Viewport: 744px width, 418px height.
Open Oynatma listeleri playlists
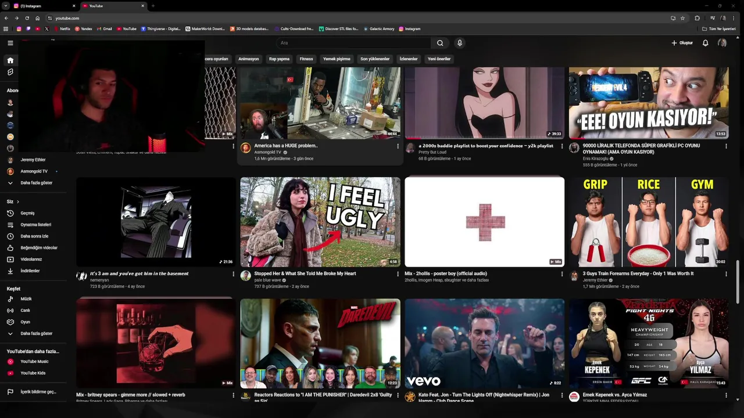(35, 225)
